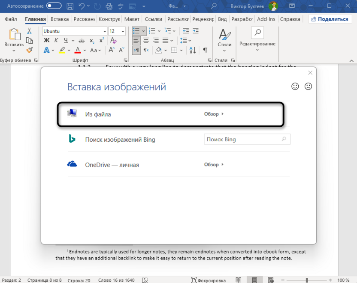Open the Справка tab
Screen dimensions: 357x283
[290, 19]
